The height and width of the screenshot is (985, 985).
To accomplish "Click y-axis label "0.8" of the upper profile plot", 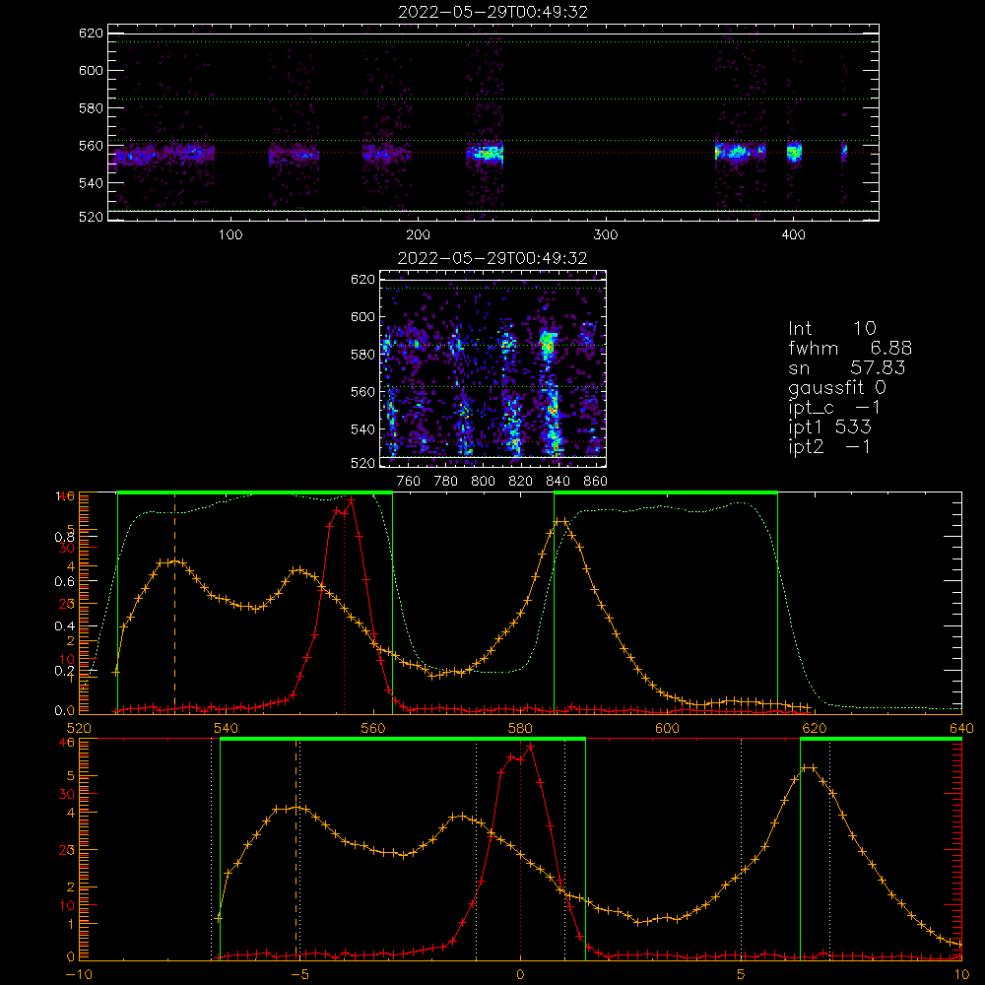I will coord(64,537).
